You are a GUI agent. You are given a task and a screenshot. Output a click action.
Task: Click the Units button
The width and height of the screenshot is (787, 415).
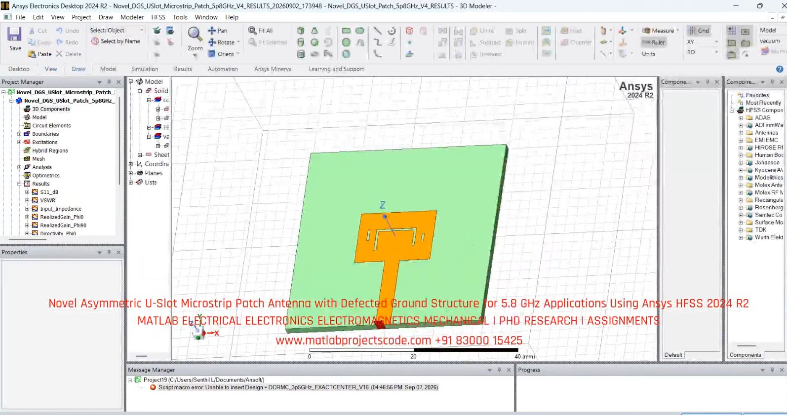coord(648,54)
